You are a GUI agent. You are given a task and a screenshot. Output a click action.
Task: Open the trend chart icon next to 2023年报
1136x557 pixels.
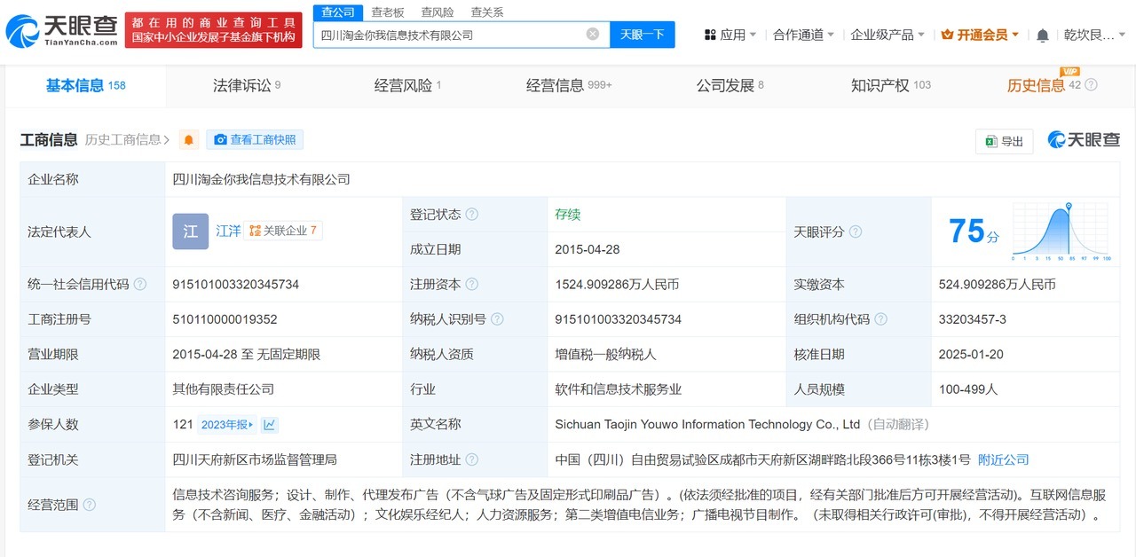click(268, 424)
